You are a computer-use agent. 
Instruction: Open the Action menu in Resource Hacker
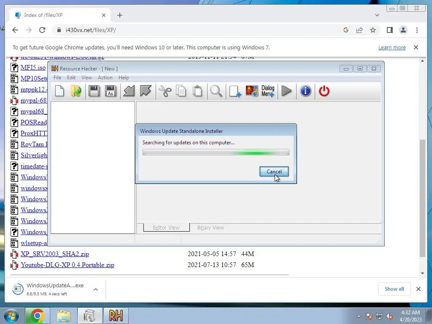click(x=105, y=78)
